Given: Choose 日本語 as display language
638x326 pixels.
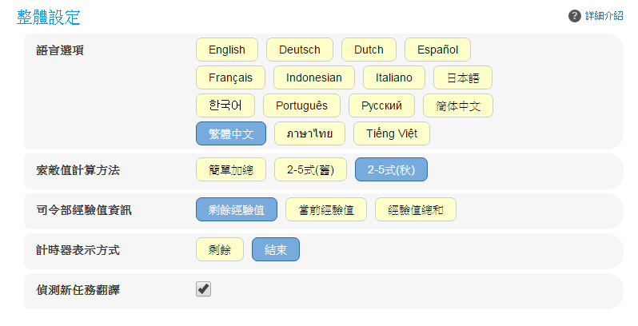Looking at the screenshot, I should (462, 78).
